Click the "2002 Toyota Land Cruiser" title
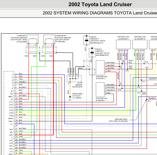Screen dimensions: 157x155 pos(100,4)
